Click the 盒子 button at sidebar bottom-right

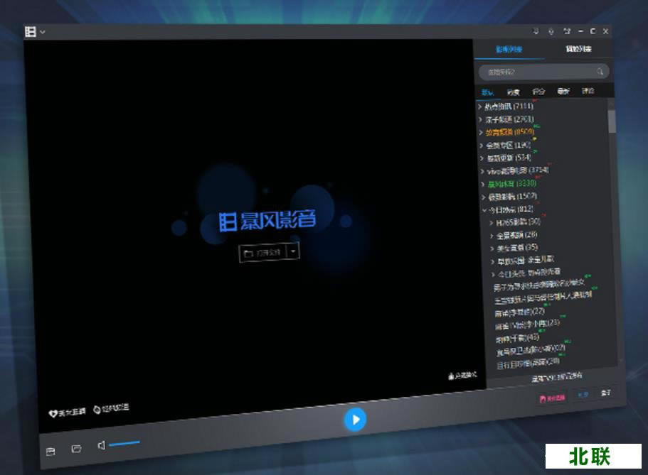(605, 393)
